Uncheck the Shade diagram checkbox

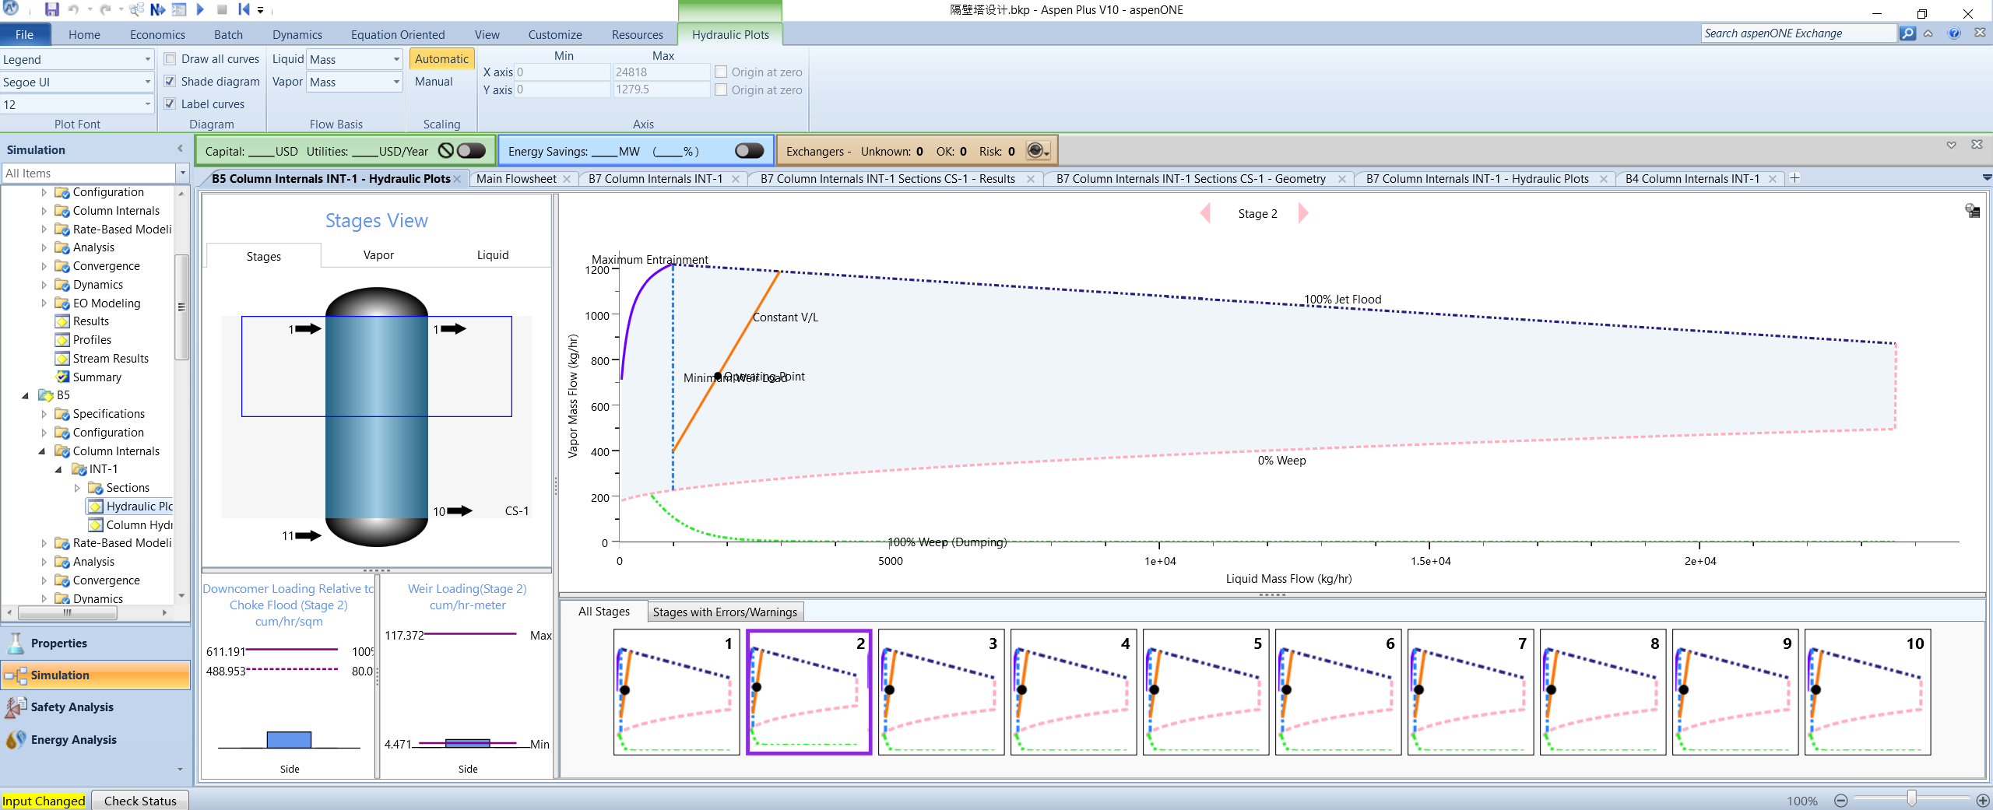pyautogui.click(x=170, y=81)
